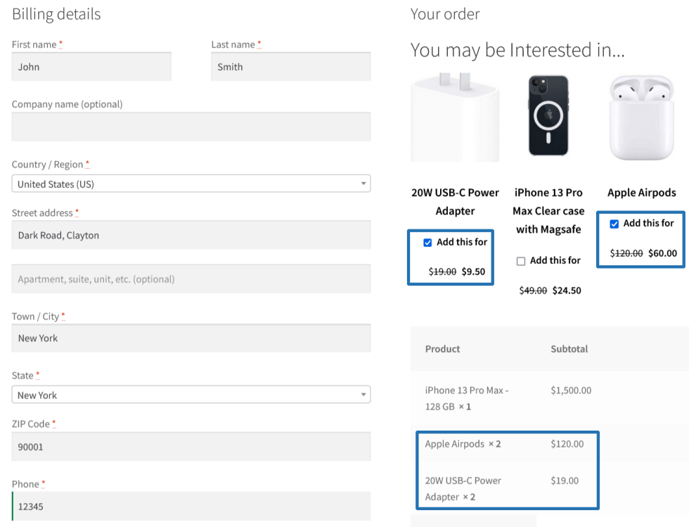
Task: Uncheck 'Add this for' under USB-C Power Adapter
Action: (427, 243)
